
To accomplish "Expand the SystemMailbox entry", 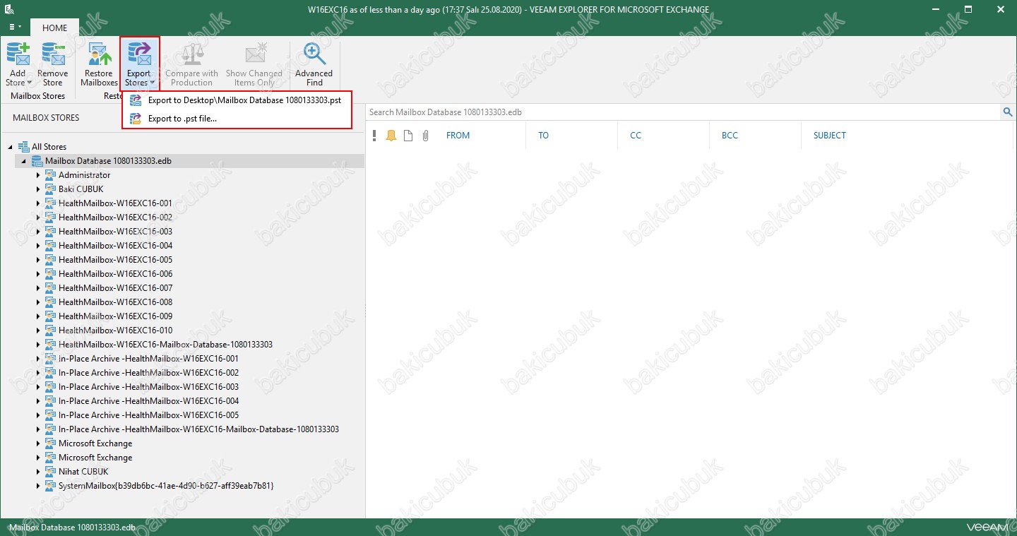I will [38, 486].
